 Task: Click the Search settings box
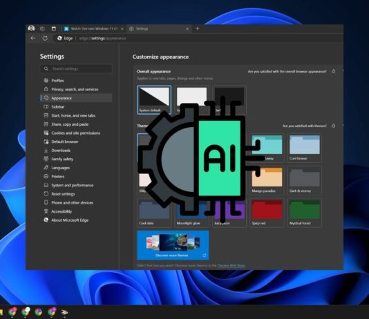point(76,68)
